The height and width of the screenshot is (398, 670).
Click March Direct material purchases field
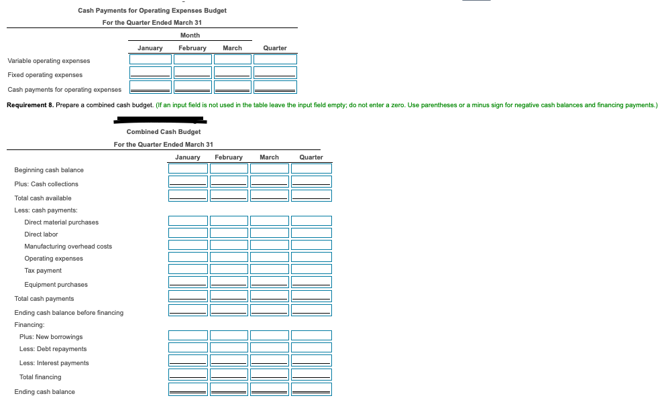[270, 221]
